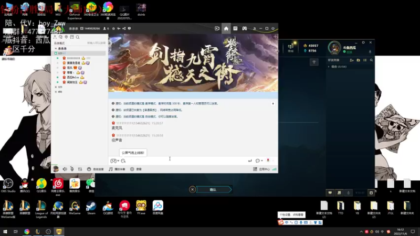The image size is (420, 236).
Task: Click the music accompaniment button
Action: (x=117, y=169)
